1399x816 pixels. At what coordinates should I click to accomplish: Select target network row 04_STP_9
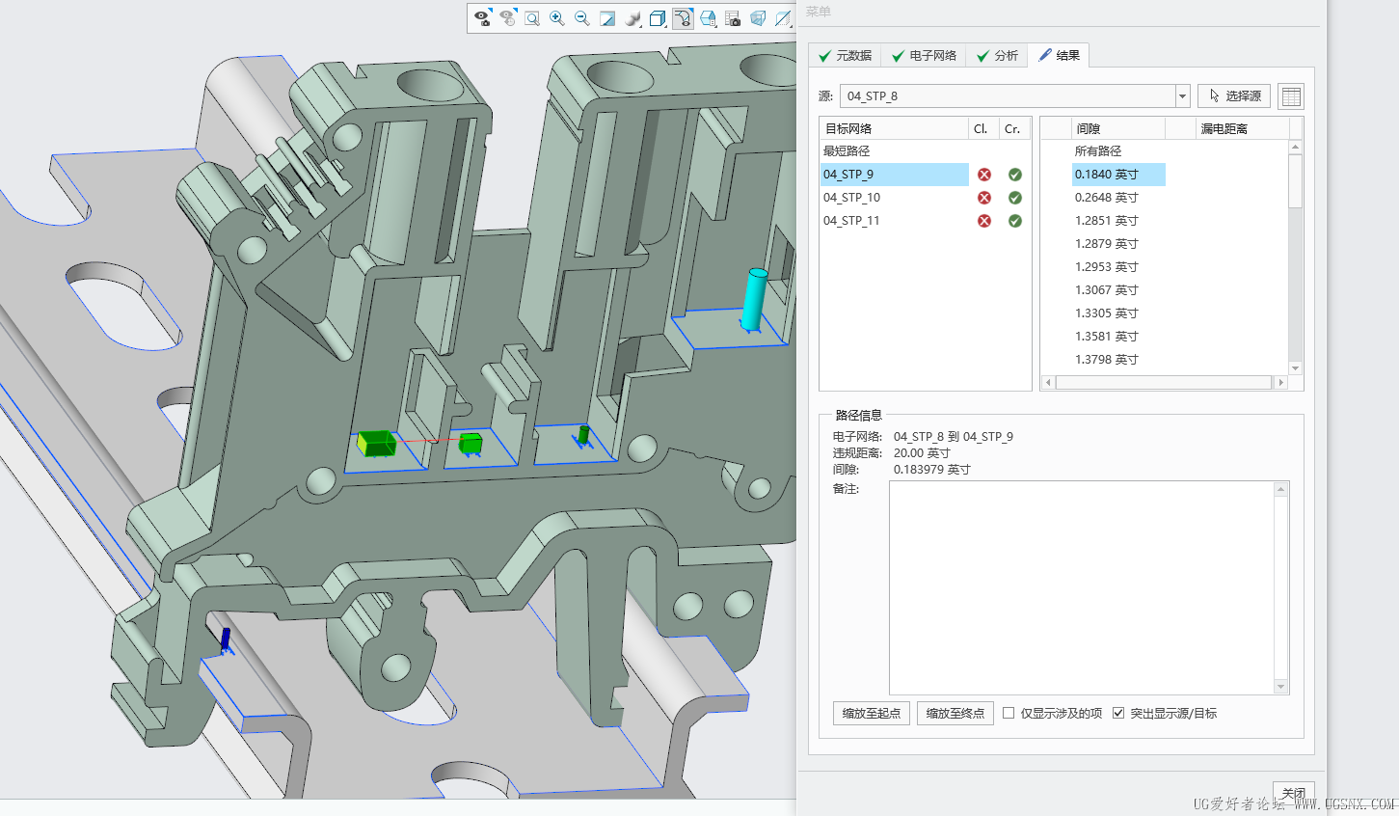[x=894, y=175]
